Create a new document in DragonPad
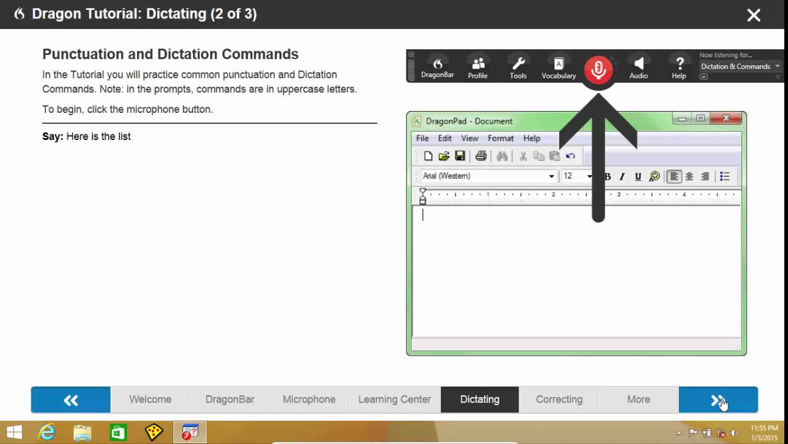788x444 pixels. (x=428, y=156)
